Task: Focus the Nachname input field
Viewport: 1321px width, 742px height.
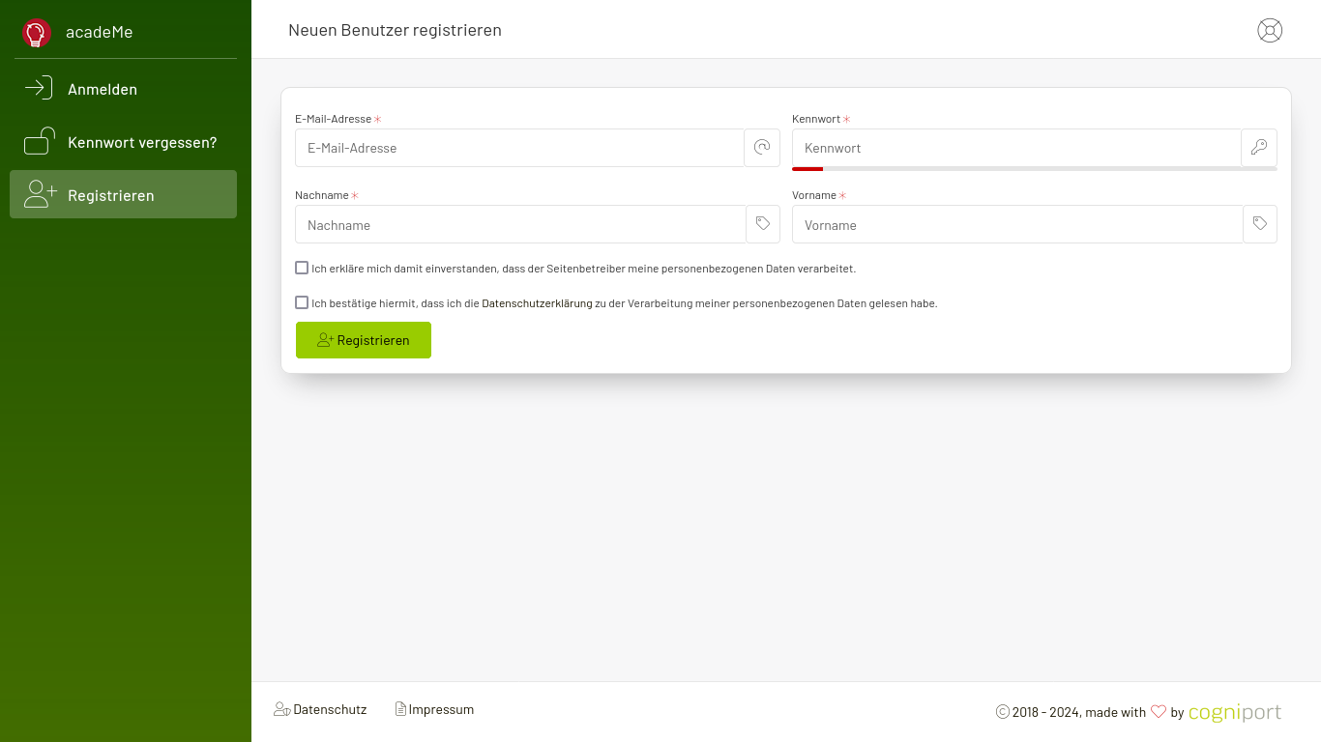Action: (x=520, y=224)
